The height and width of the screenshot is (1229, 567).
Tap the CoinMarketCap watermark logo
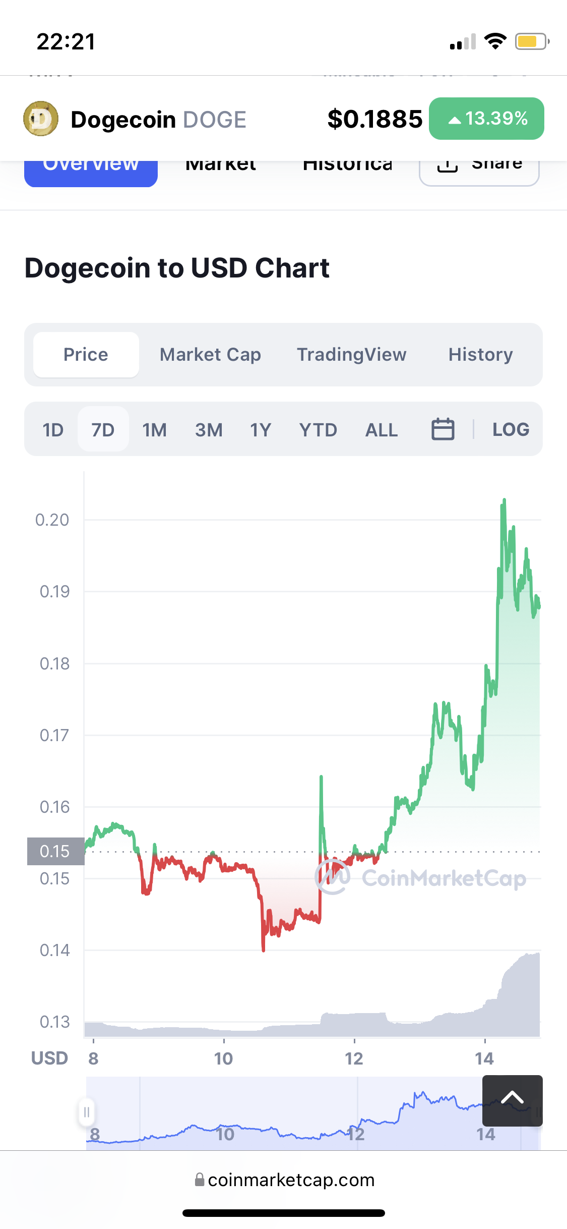point(332,877)
